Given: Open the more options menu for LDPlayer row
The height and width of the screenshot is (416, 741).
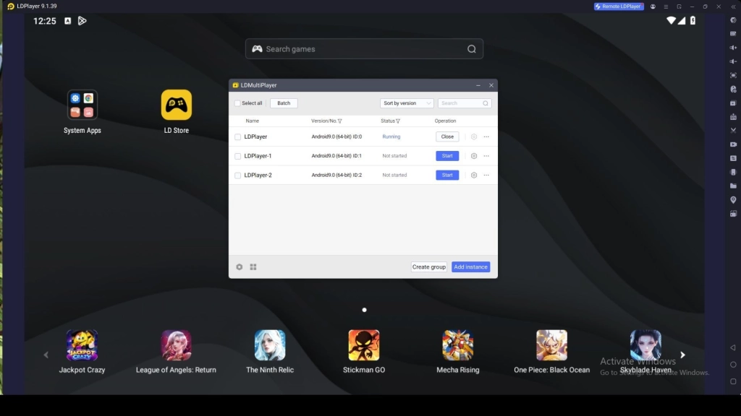Looking at the screenshot, I should click(x=486, y=136).
